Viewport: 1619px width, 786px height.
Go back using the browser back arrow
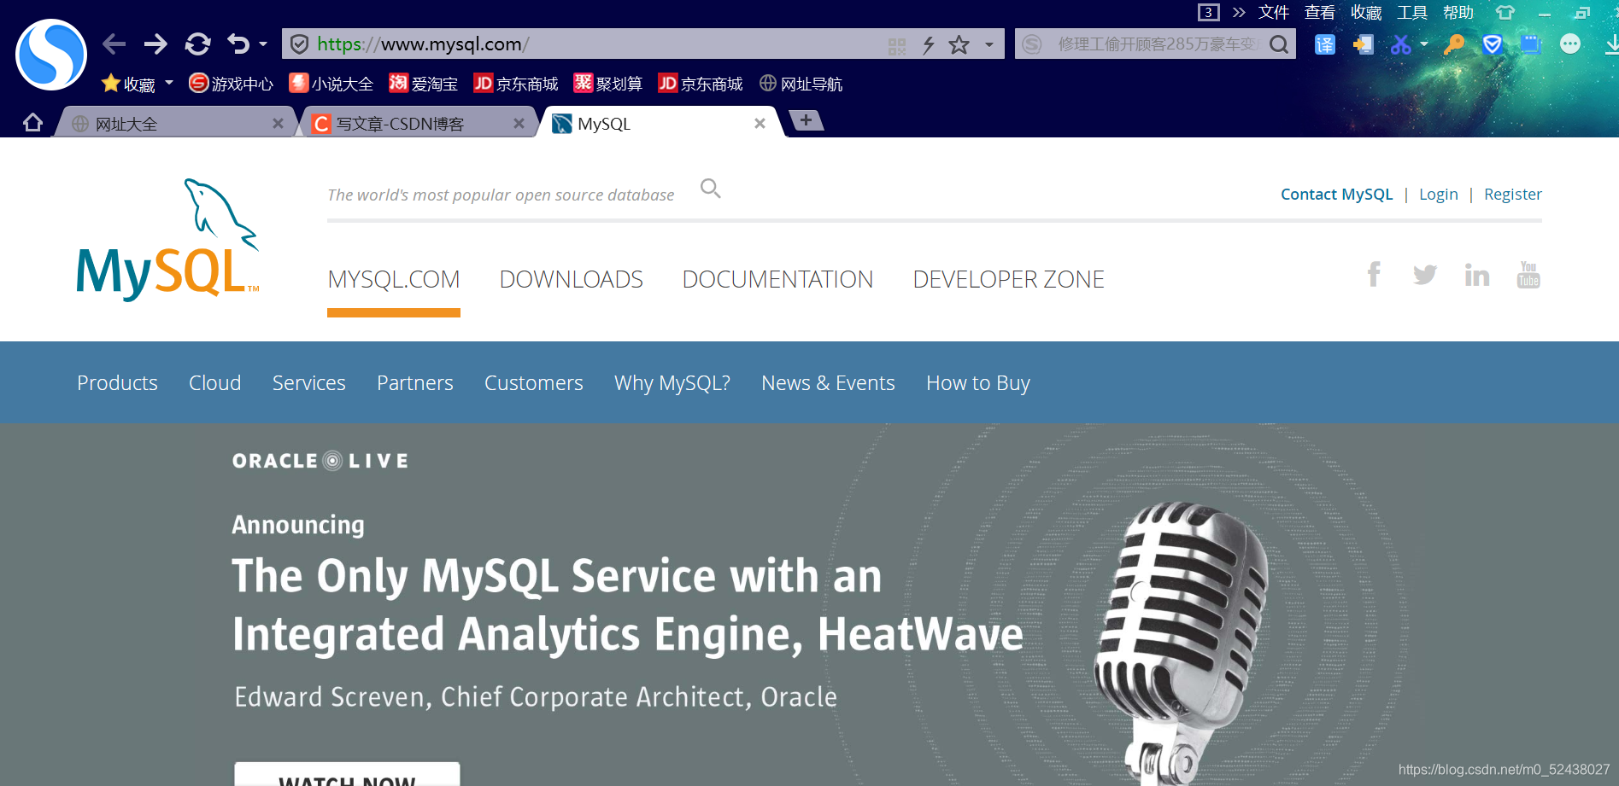tap(114, 44)
